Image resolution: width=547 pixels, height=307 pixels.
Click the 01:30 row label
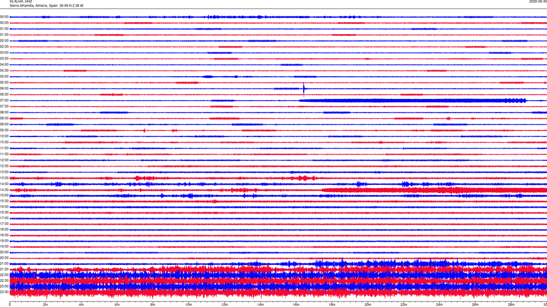coord(4,35)
